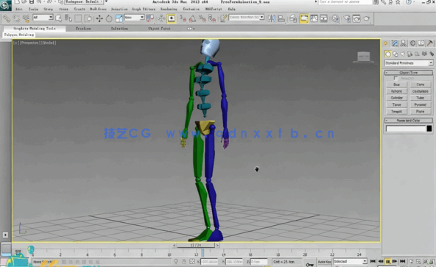
Task: Select the Select and Scale tool
Action: 119,18
